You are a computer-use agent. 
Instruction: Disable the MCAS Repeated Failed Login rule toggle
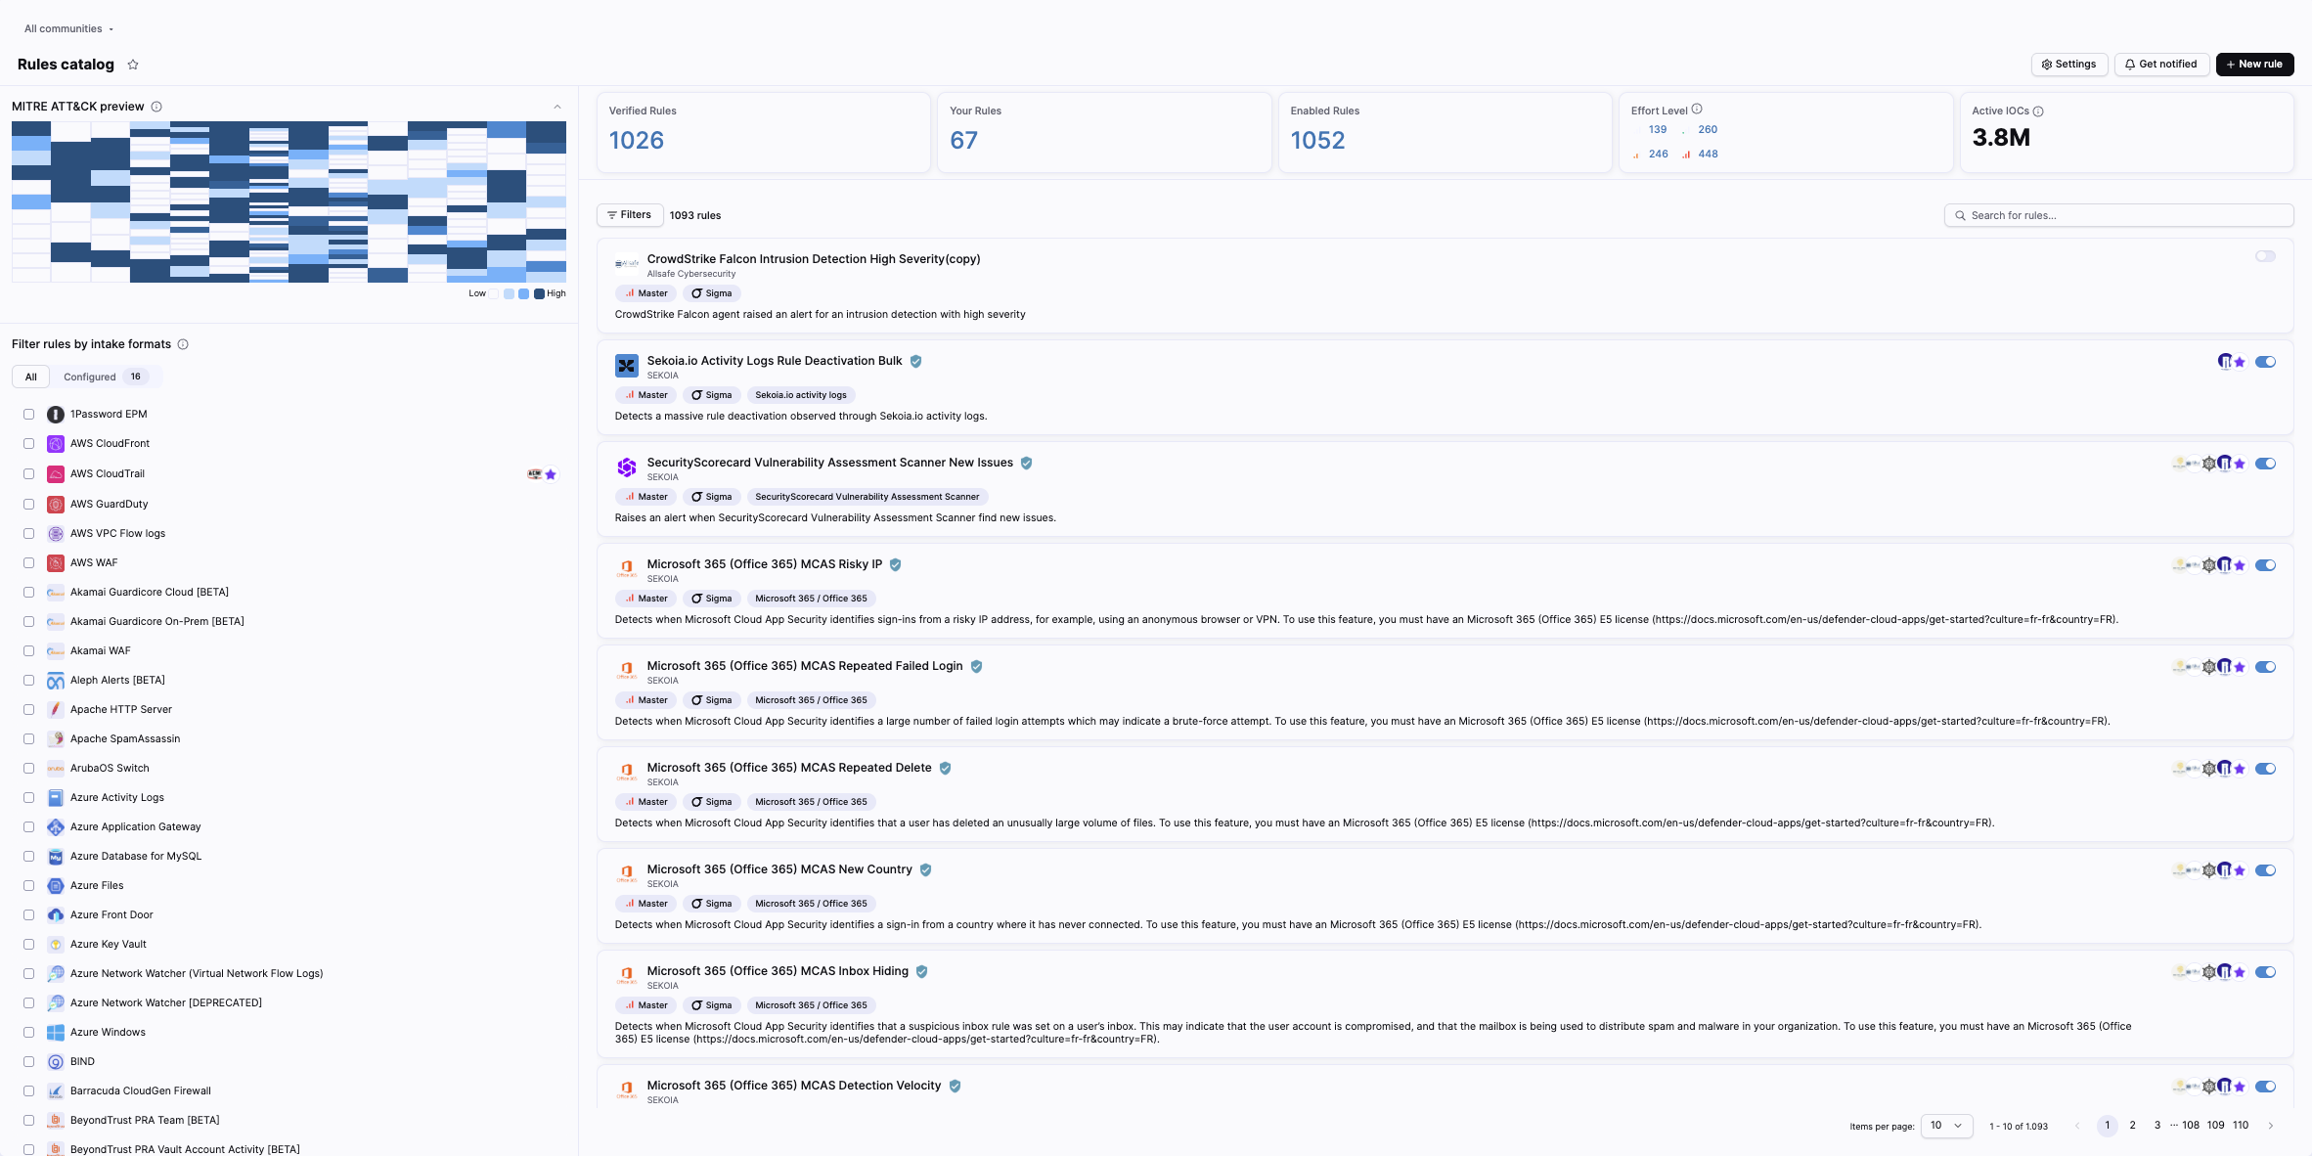click(x=2265, y=667)
